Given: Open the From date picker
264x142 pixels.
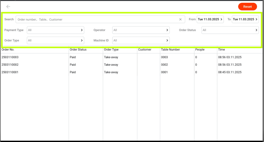Looking at the screenshot, I should tap(210, 19).
